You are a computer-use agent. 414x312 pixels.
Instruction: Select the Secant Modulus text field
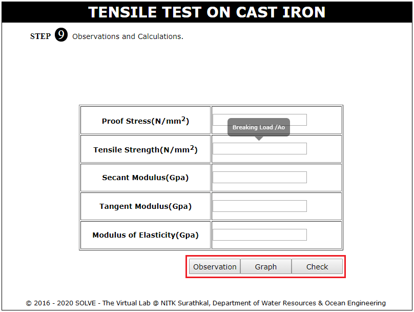click(x=260, y=177)
